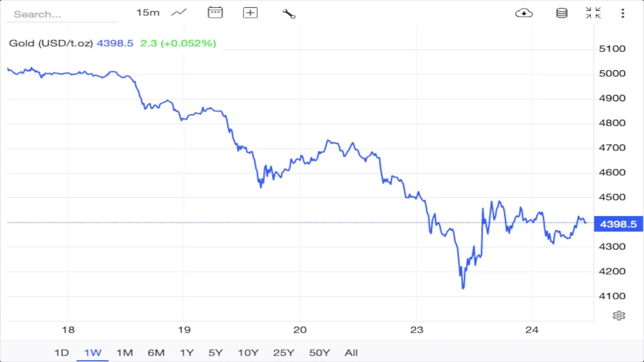The width and height of the screenshot is (644, 362).
Task: Open the database data icon
Action: [x=561, y=13]
